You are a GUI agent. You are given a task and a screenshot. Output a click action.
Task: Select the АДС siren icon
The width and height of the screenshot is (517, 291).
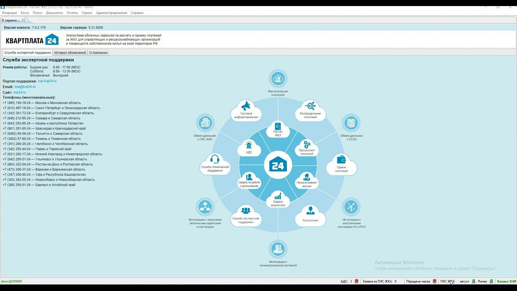tap(249, 145)
